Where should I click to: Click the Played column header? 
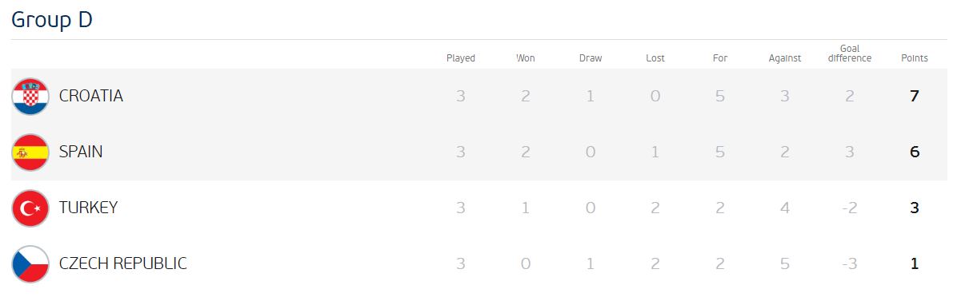click(461, 58)
